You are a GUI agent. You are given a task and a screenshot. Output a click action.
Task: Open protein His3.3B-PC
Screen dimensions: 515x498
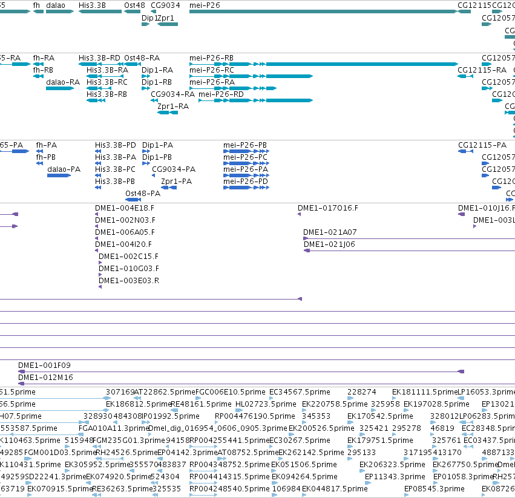click(x=115, y=169)
